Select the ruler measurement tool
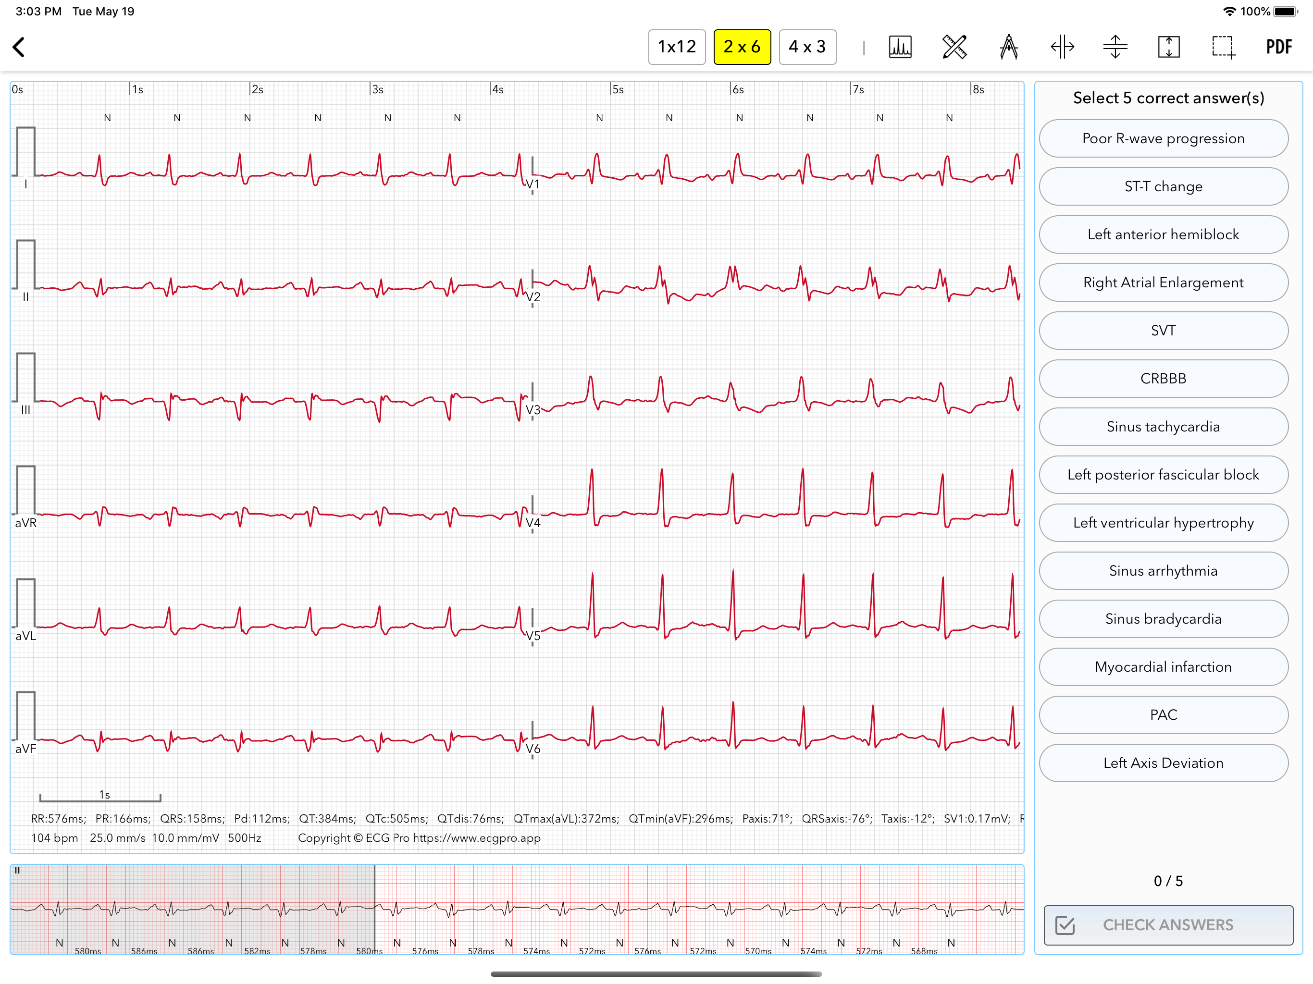Viewport: 1313px width, 984px height. click(954, 47)
